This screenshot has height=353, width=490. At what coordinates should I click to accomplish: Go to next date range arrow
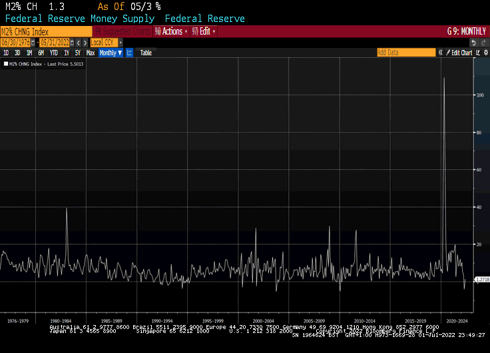click(85, 42)
